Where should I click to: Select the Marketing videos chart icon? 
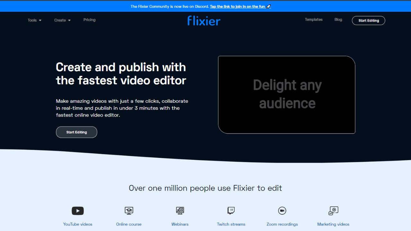tap(333, 210)
